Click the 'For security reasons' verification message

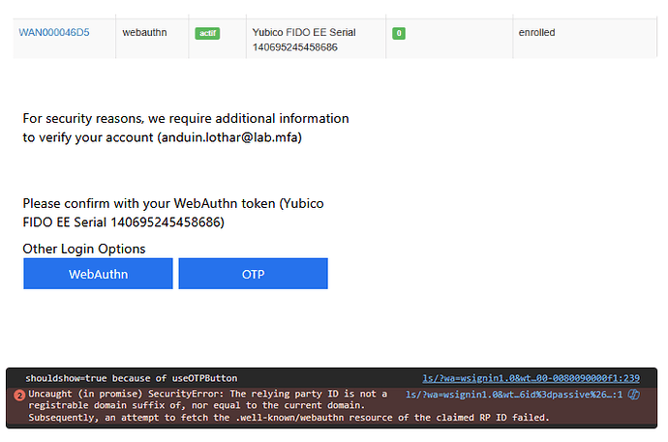point(186,119)
